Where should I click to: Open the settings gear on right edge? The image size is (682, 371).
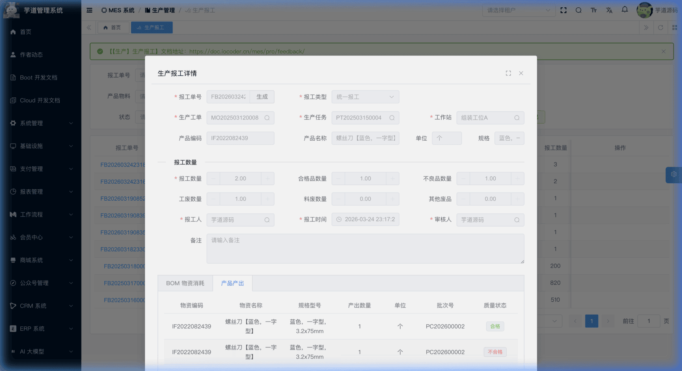(673, 174)
